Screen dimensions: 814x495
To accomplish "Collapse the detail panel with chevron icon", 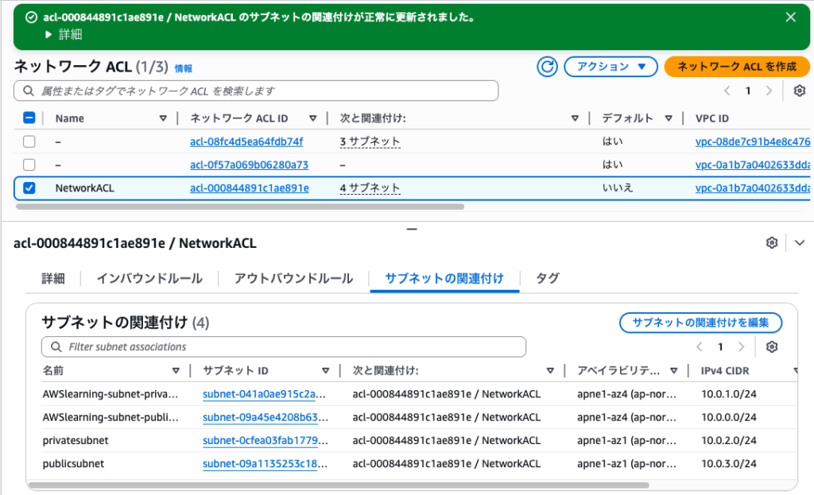I will pos(800,243).
